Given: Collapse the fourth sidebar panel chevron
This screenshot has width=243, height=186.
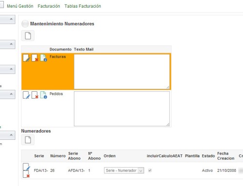Looking at the screenshot, I should point(11,94).
